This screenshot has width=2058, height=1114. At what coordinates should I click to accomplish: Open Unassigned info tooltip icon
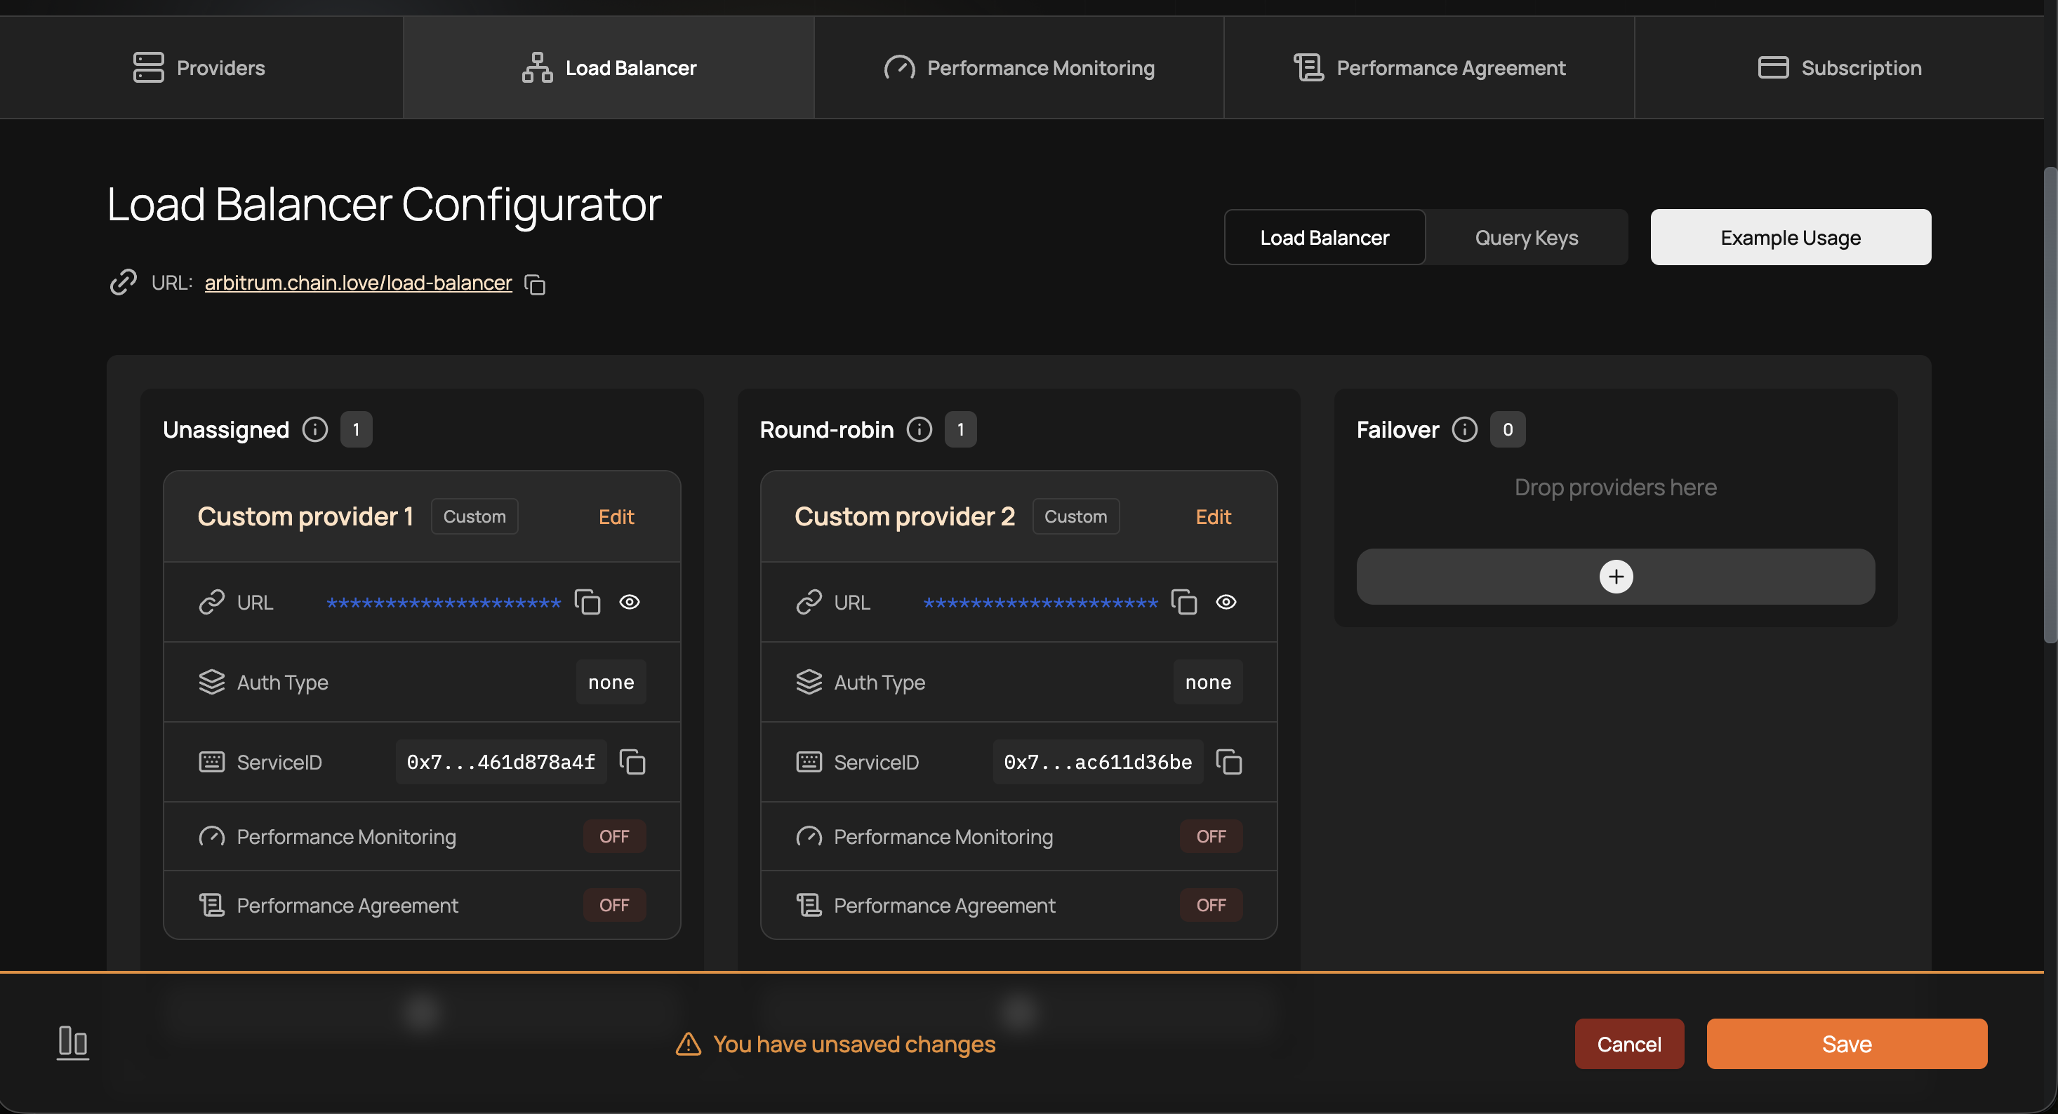[314, 429]
